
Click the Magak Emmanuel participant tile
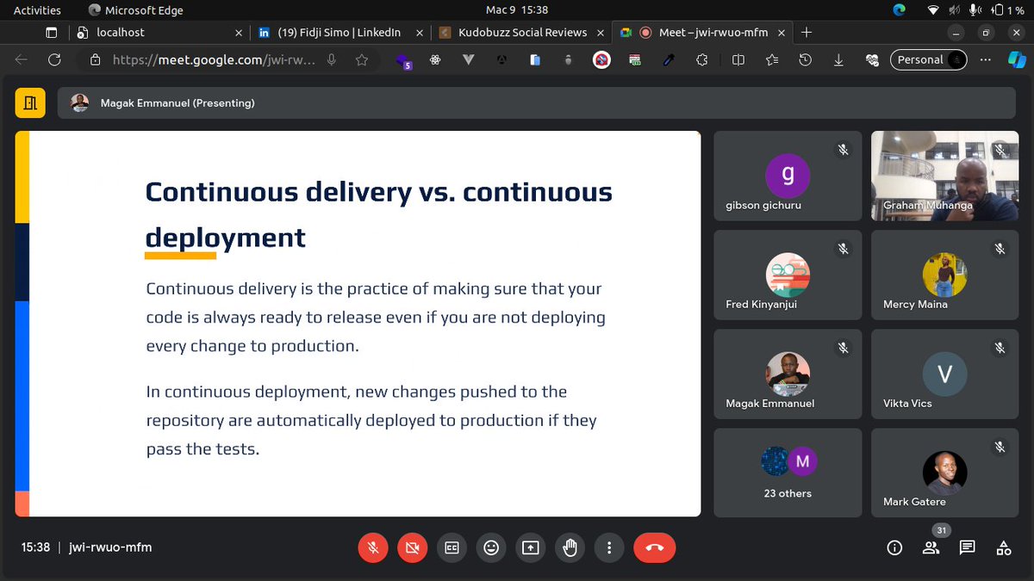click(788, 374)
